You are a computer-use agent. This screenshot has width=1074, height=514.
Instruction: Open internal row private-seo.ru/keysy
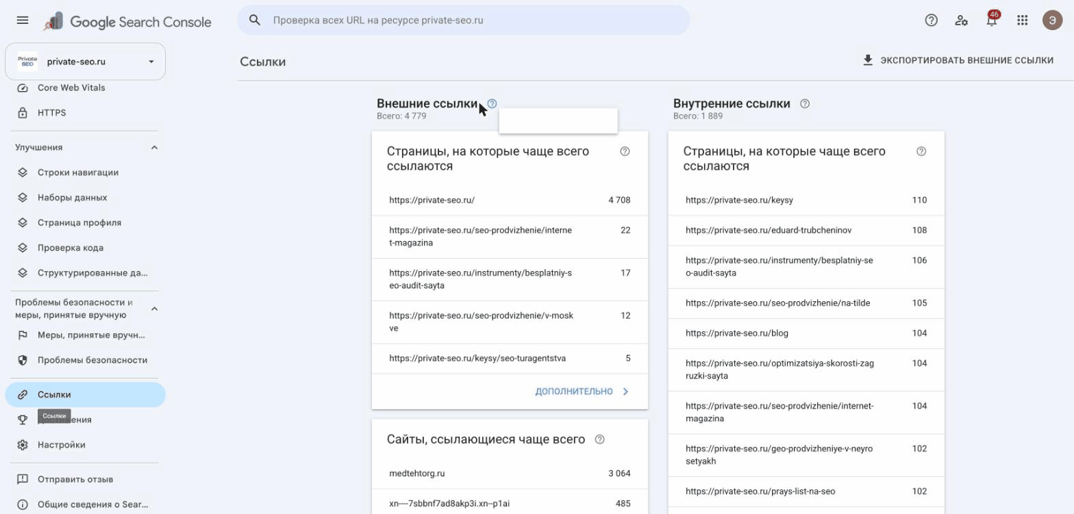(x=806, y=201)
